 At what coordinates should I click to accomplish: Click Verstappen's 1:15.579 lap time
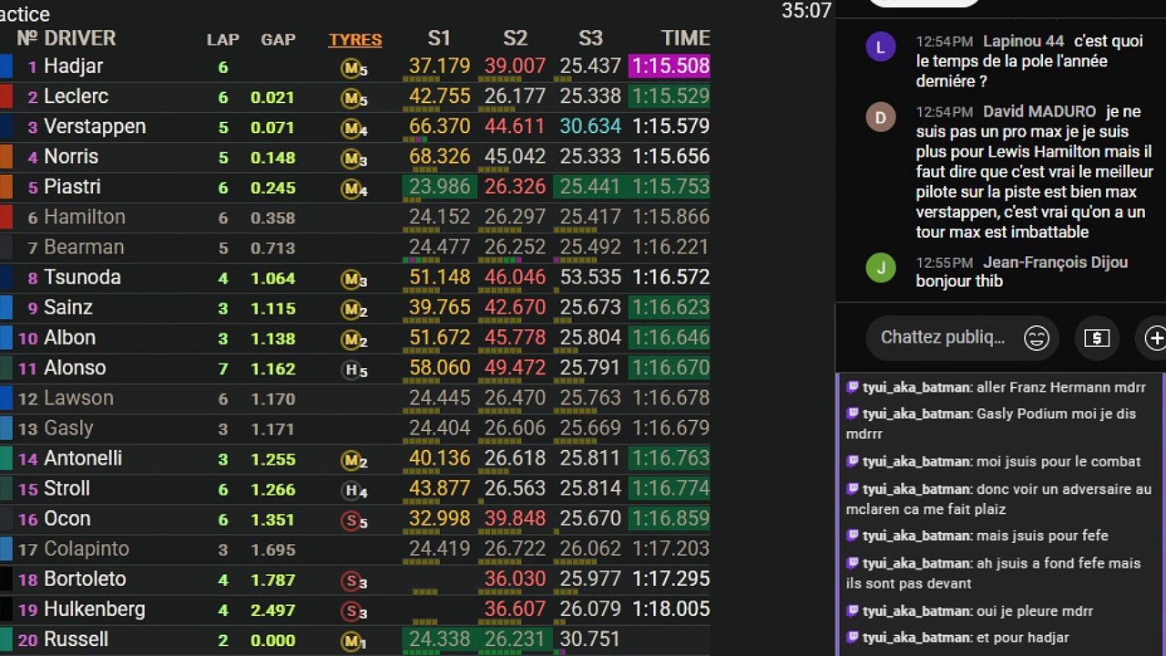tap(670, 126)
